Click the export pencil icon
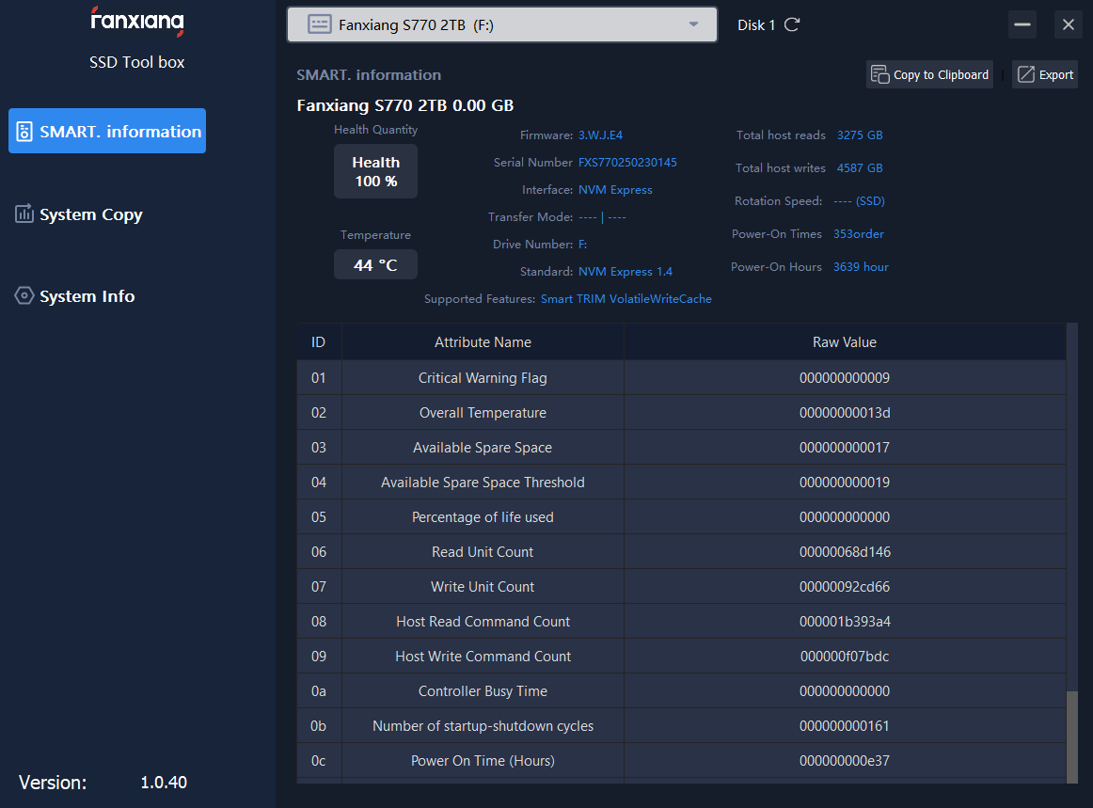The width and height of the screenshot is (1093, 808). [x=1025, y=74]
